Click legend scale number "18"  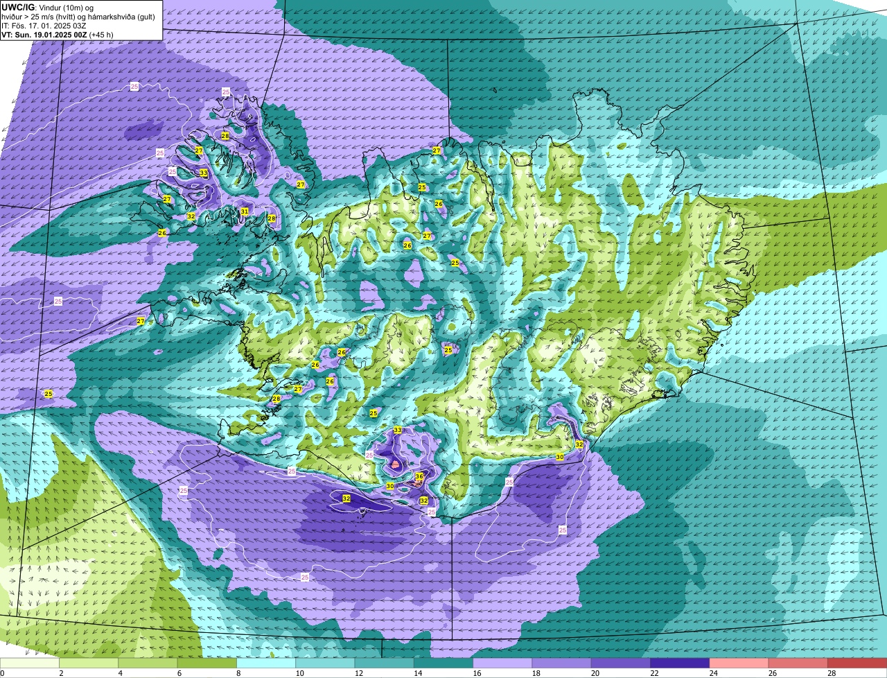click(536, 673)
